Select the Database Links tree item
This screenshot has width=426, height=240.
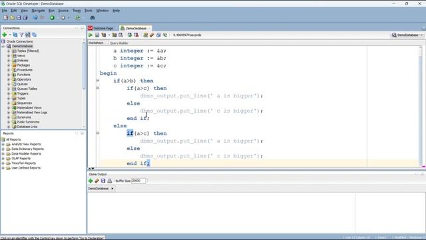27,127
